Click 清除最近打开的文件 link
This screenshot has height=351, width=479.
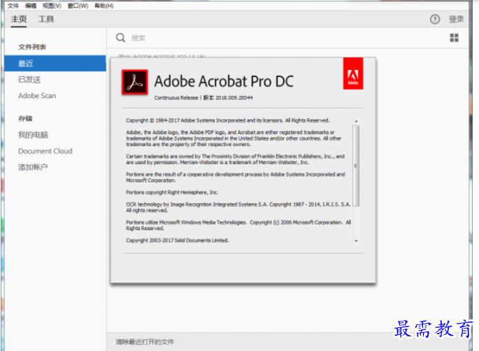[x=145, y=342]
